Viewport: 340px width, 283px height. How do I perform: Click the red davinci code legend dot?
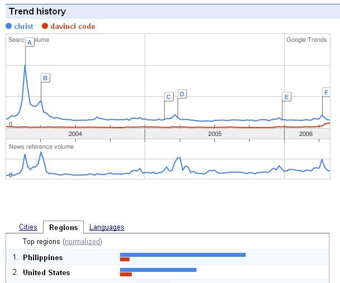[45, 26]
